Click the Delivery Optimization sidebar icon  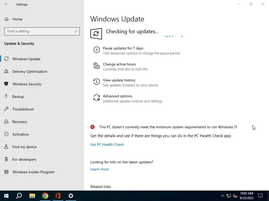pos(6,71)
